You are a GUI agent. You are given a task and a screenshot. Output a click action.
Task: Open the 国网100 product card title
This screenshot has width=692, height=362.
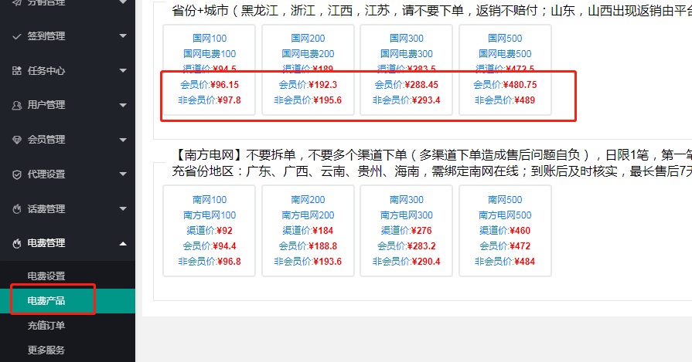pyautogui.click(x=210, y=39)
